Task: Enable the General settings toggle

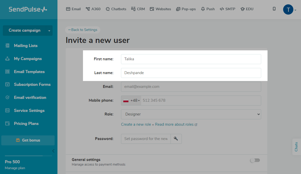Action: (x=255, y=160)
